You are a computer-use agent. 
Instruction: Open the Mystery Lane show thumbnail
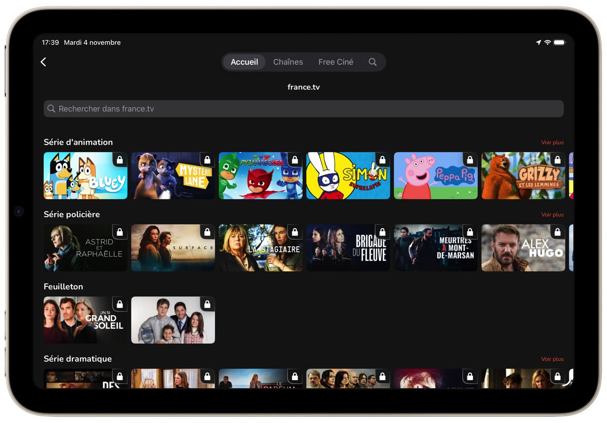[x=173, y=176]
